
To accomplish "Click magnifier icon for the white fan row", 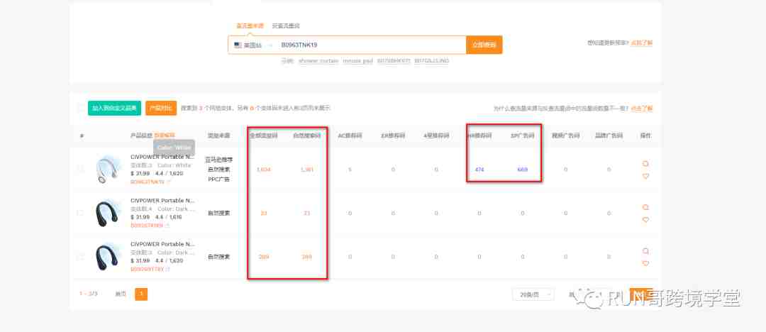I will click(645, 163).
